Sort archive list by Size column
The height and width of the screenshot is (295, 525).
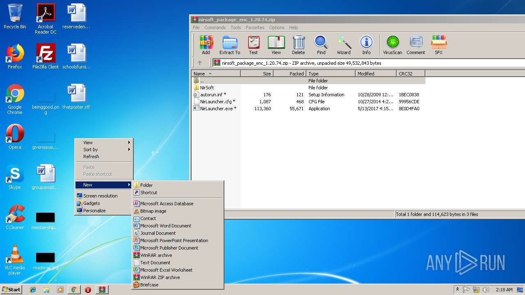click(x=257, y=74)
